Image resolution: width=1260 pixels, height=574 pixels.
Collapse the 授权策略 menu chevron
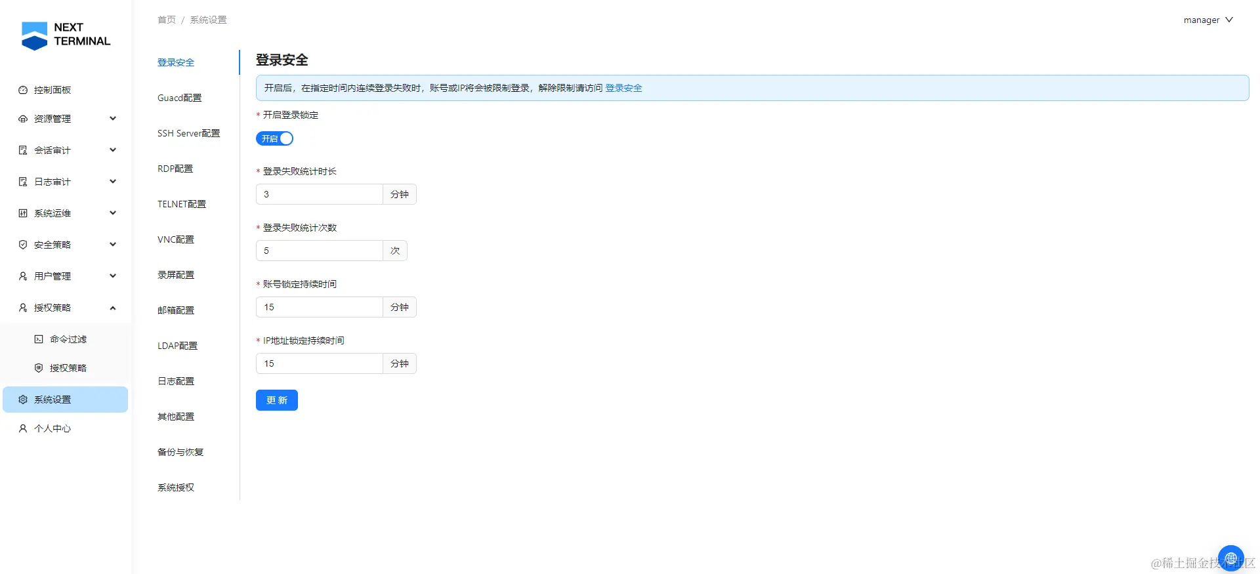[x=113, y=308]
